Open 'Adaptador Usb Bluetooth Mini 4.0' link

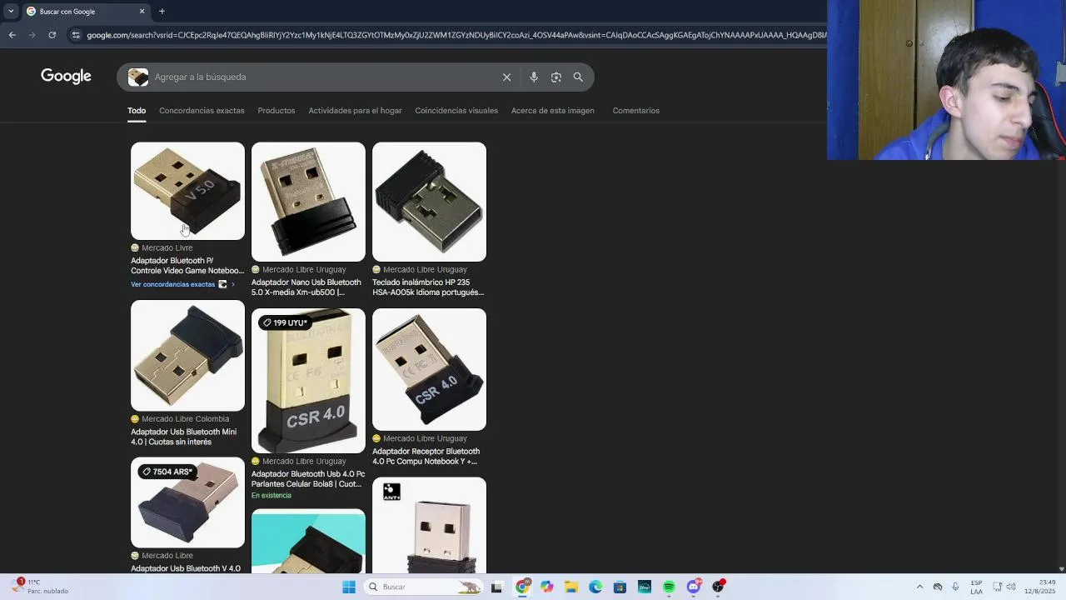click(183, 437)
